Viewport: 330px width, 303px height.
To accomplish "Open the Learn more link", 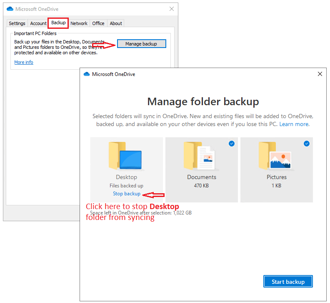I will pyautogui.click(x=294, y=124).
